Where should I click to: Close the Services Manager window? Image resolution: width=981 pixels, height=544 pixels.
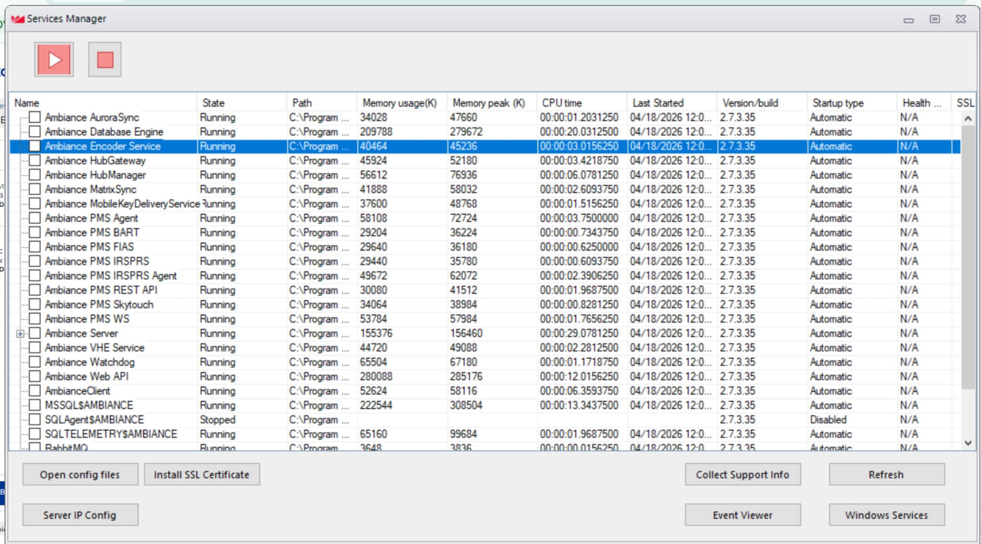pyautogui.click(x=961, y=19)
